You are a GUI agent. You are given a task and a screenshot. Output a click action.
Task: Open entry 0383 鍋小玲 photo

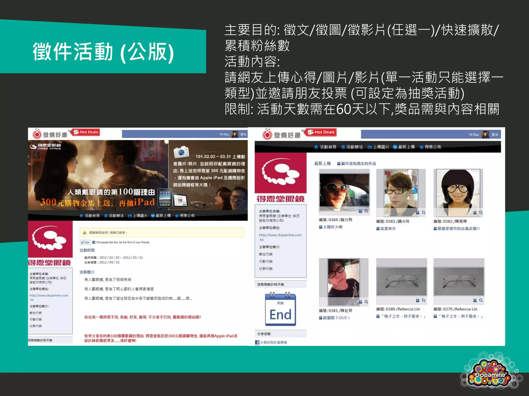click(401, 193)
